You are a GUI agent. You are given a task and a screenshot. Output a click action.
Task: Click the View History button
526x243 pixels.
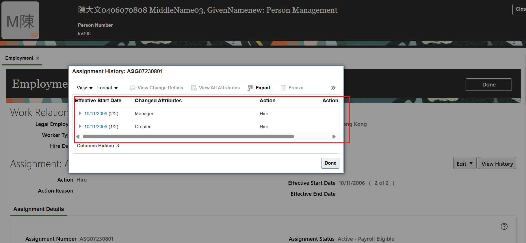click(x=497, y=163)
